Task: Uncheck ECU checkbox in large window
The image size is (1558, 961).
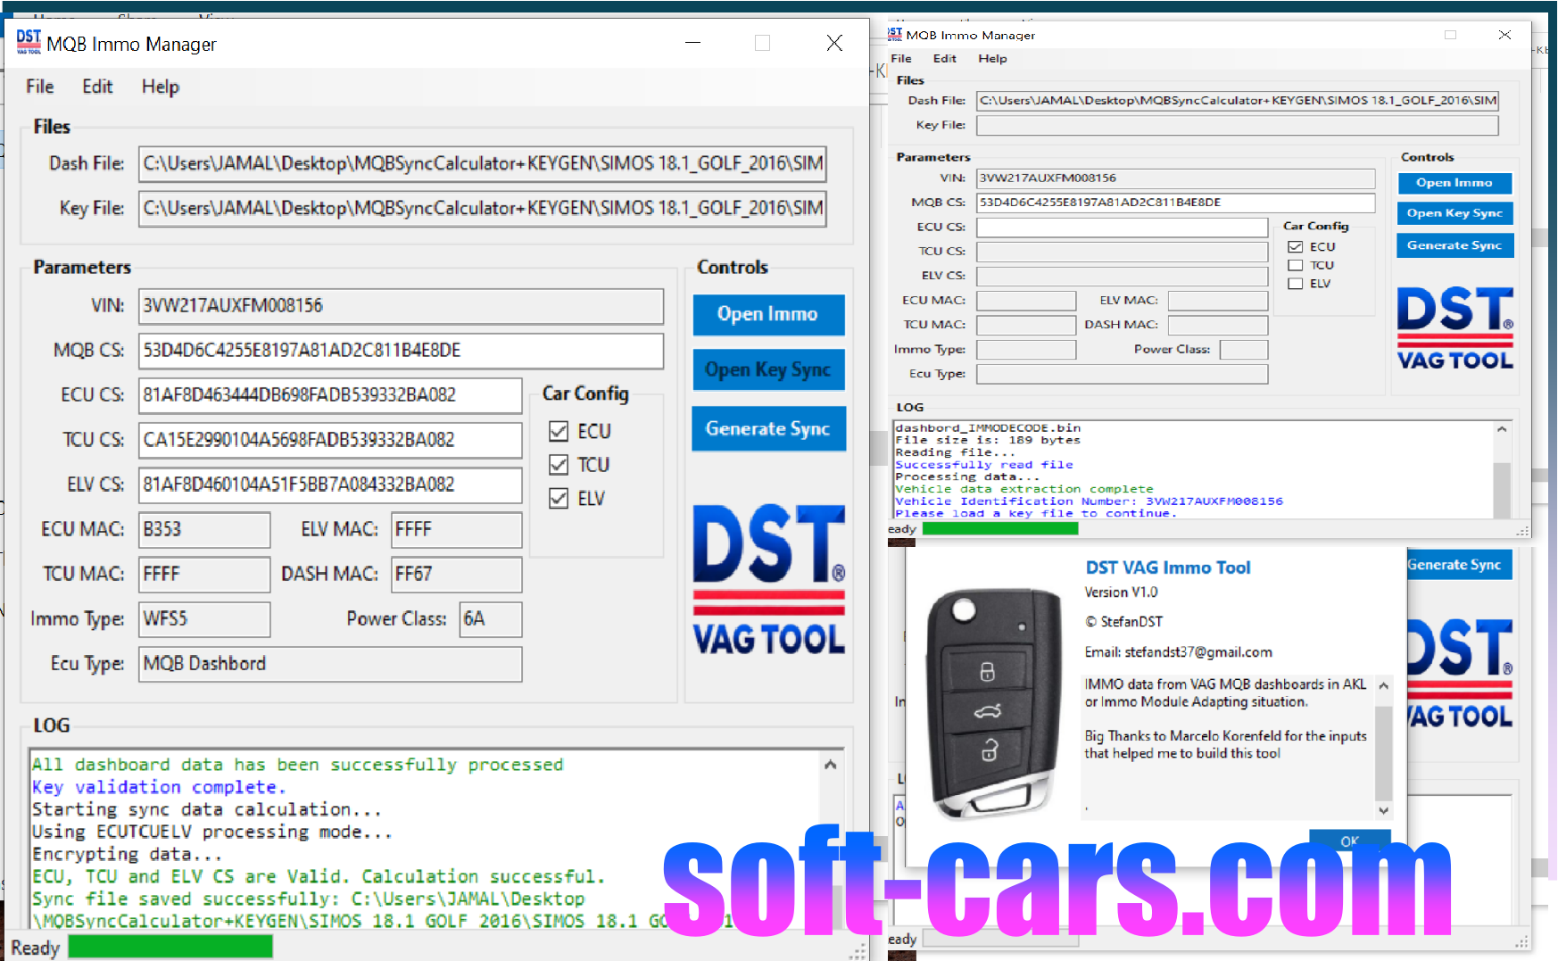Action: tap(559, 432)
